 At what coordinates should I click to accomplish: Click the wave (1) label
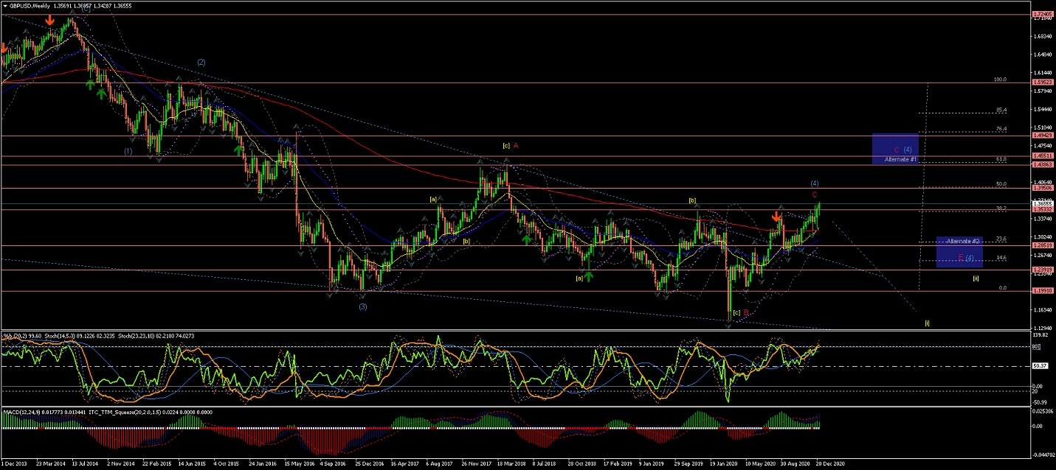(128, 151)
